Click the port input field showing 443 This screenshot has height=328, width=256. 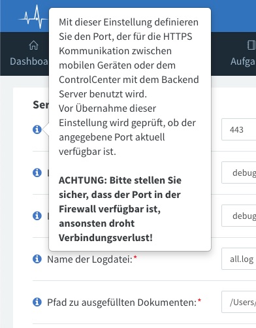[239, 129]
